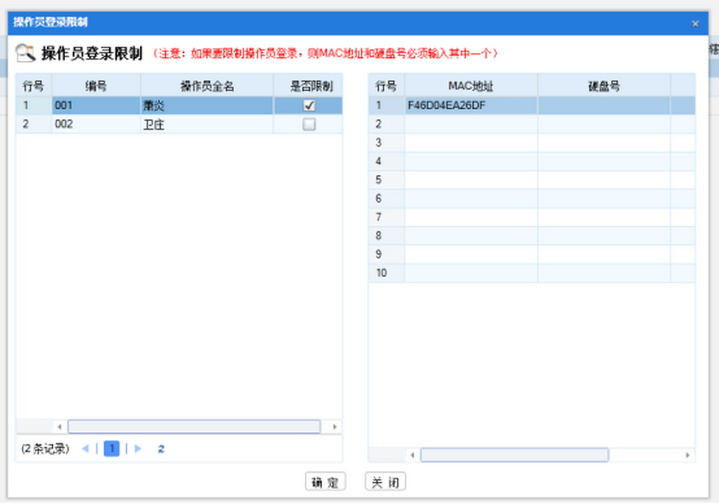
Task: Click the 操作员全名 column header
Action: 207,86
